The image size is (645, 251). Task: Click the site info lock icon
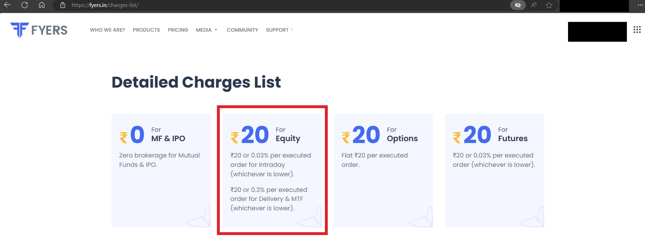pos(63,5)
